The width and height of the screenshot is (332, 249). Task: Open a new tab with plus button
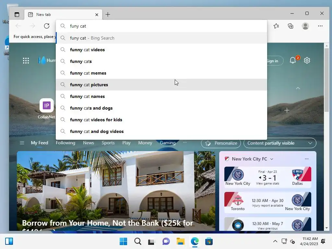[x=108, y=15]
